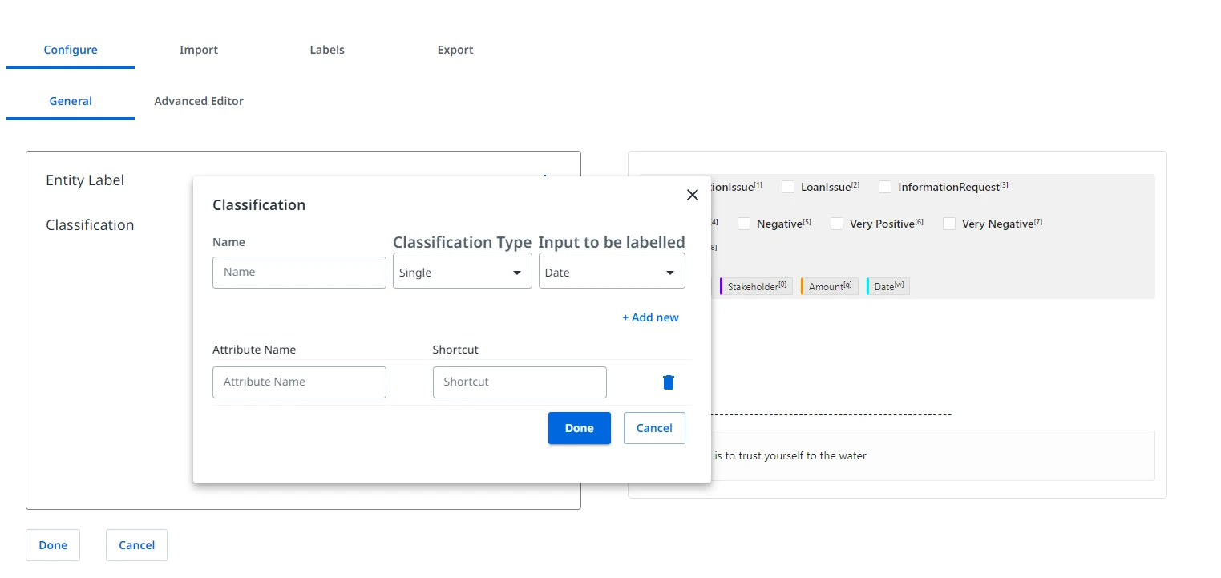Select the General sub-tab
Screen dimensions: 1221x578
click(71, 101)
